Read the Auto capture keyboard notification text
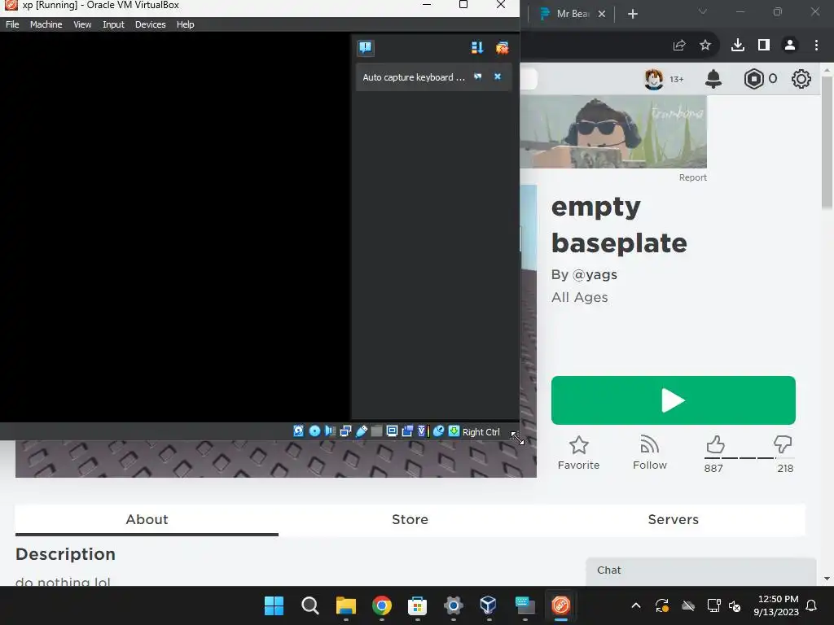The height and width of the screenshot is (625, 834). [x=414, y=77]
